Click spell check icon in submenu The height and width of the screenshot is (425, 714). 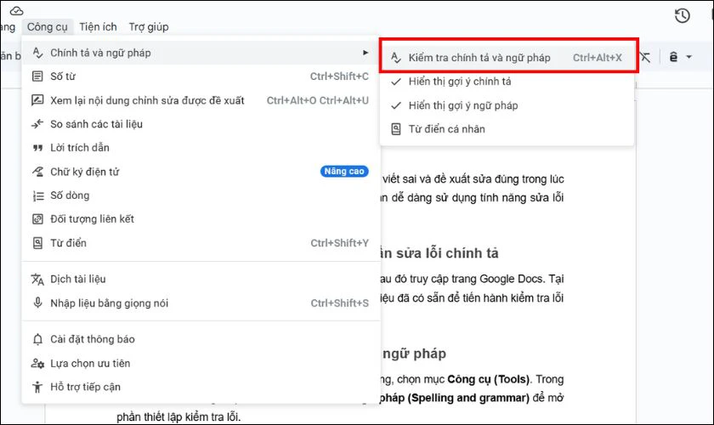coord(396,58)
